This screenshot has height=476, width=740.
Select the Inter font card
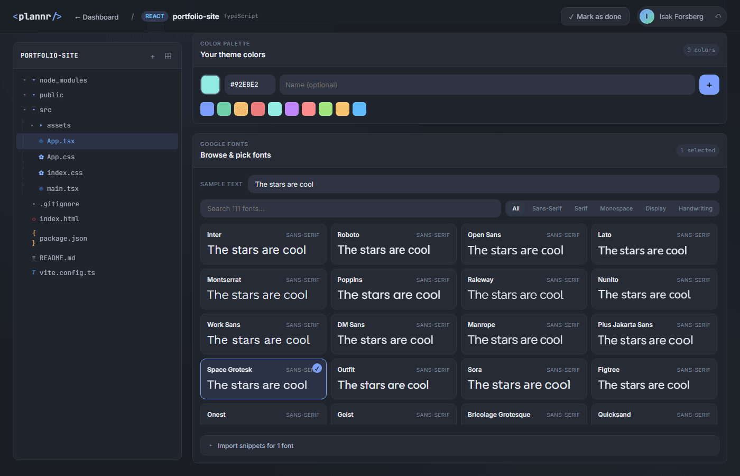click(x=263, y=244)
